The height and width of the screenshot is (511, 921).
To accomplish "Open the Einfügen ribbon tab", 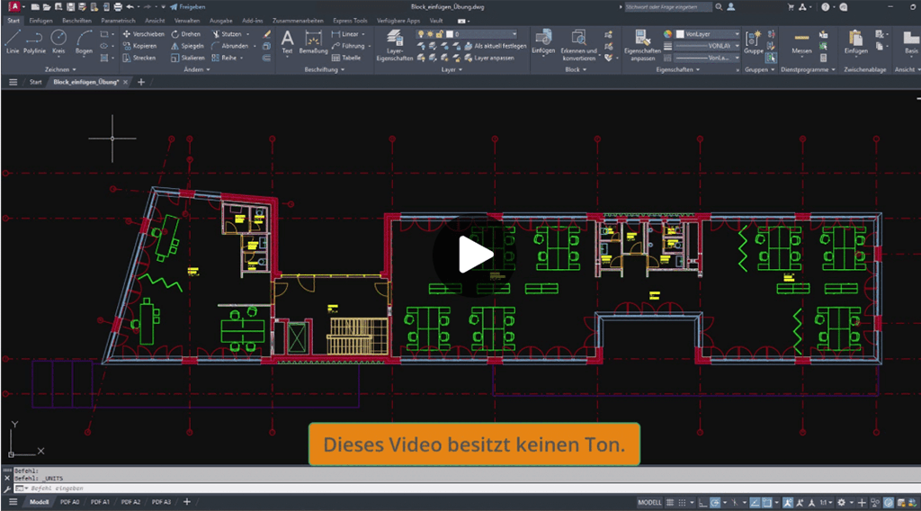I will 40,21.
